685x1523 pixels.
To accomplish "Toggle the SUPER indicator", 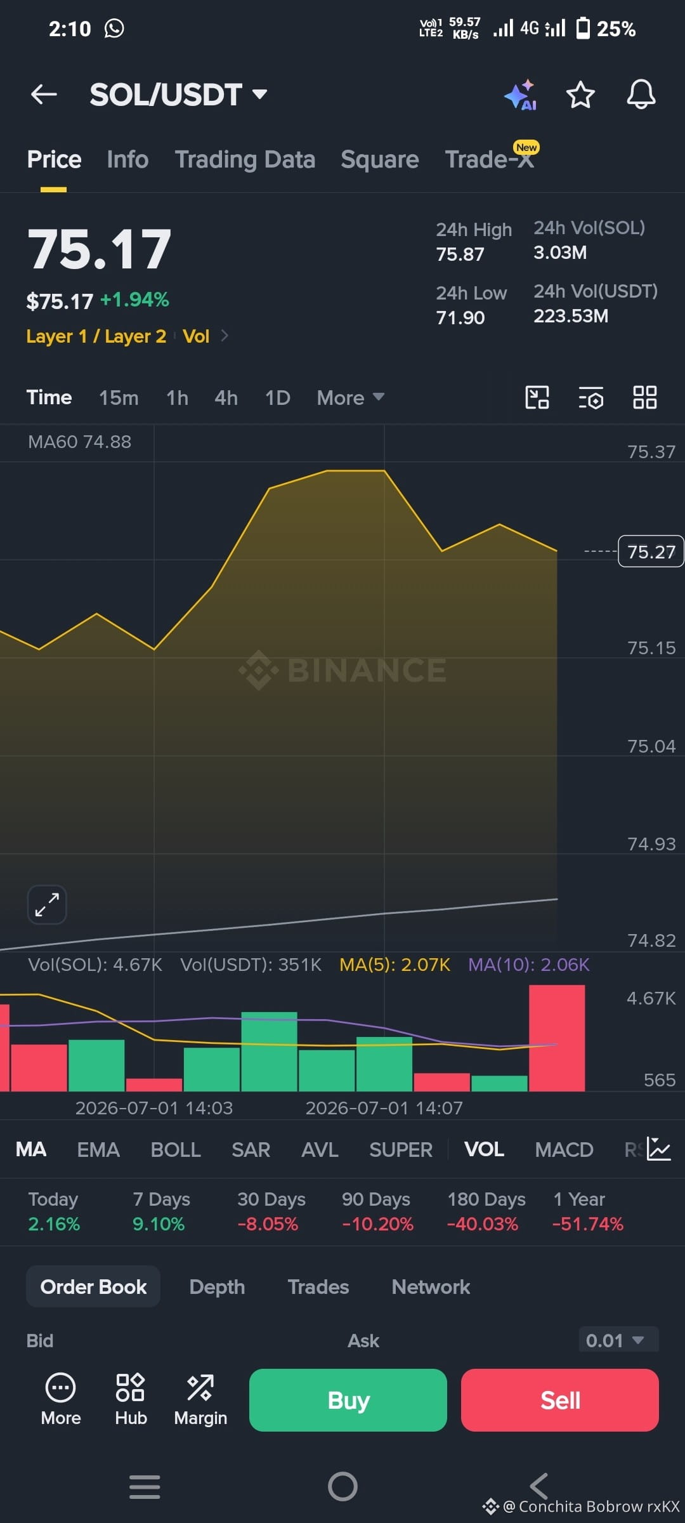I will coord(401,1149).
